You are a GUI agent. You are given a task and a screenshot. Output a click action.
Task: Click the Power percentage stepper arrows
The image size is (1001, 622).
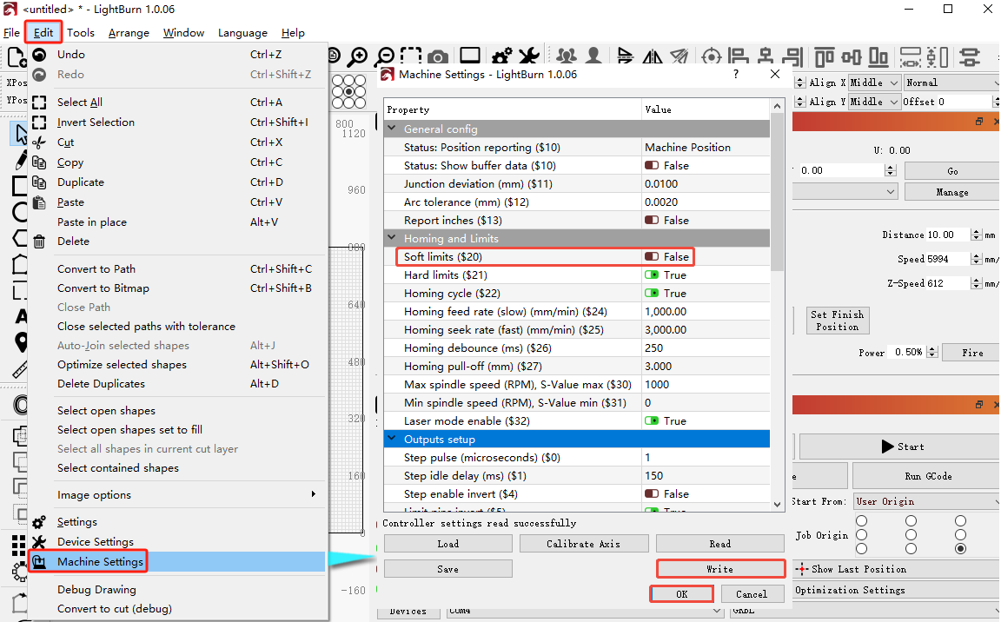(932, 352)
